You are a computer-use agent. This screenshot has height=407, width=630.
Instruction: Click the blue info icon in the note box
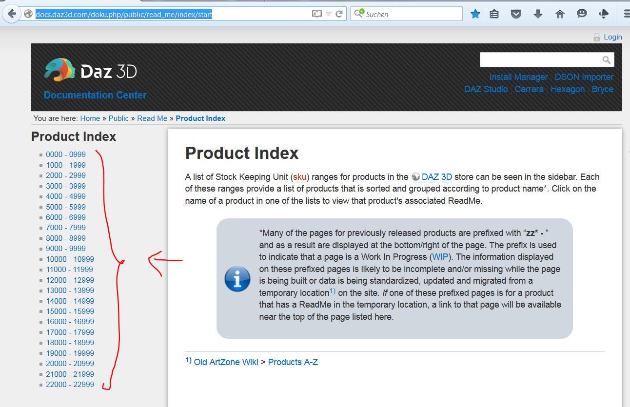pos(237,279)
